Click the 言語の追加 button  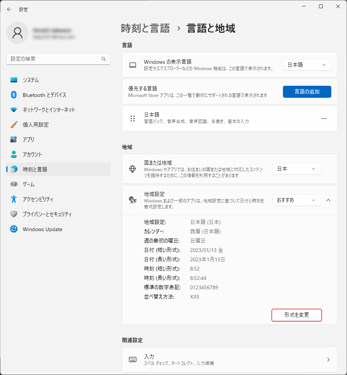tap(307, 92)
